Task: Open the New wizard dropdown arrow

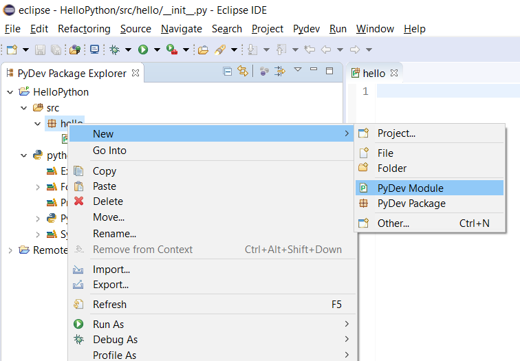Action: [x=25, y=50]
